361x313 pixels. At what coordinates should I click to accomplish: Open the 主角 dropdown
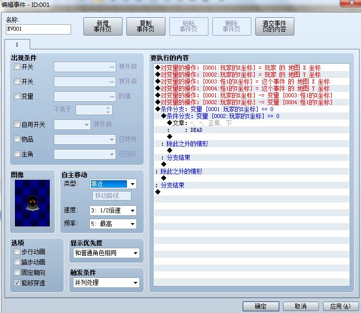(85, 154)
